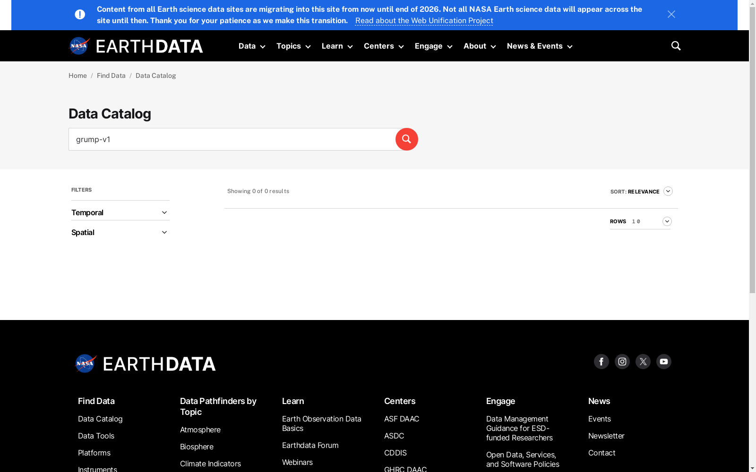Click the Data Pathfinders by Topic heading
The width and height of the screenshot is (756, 472).
tap(218, 406)
